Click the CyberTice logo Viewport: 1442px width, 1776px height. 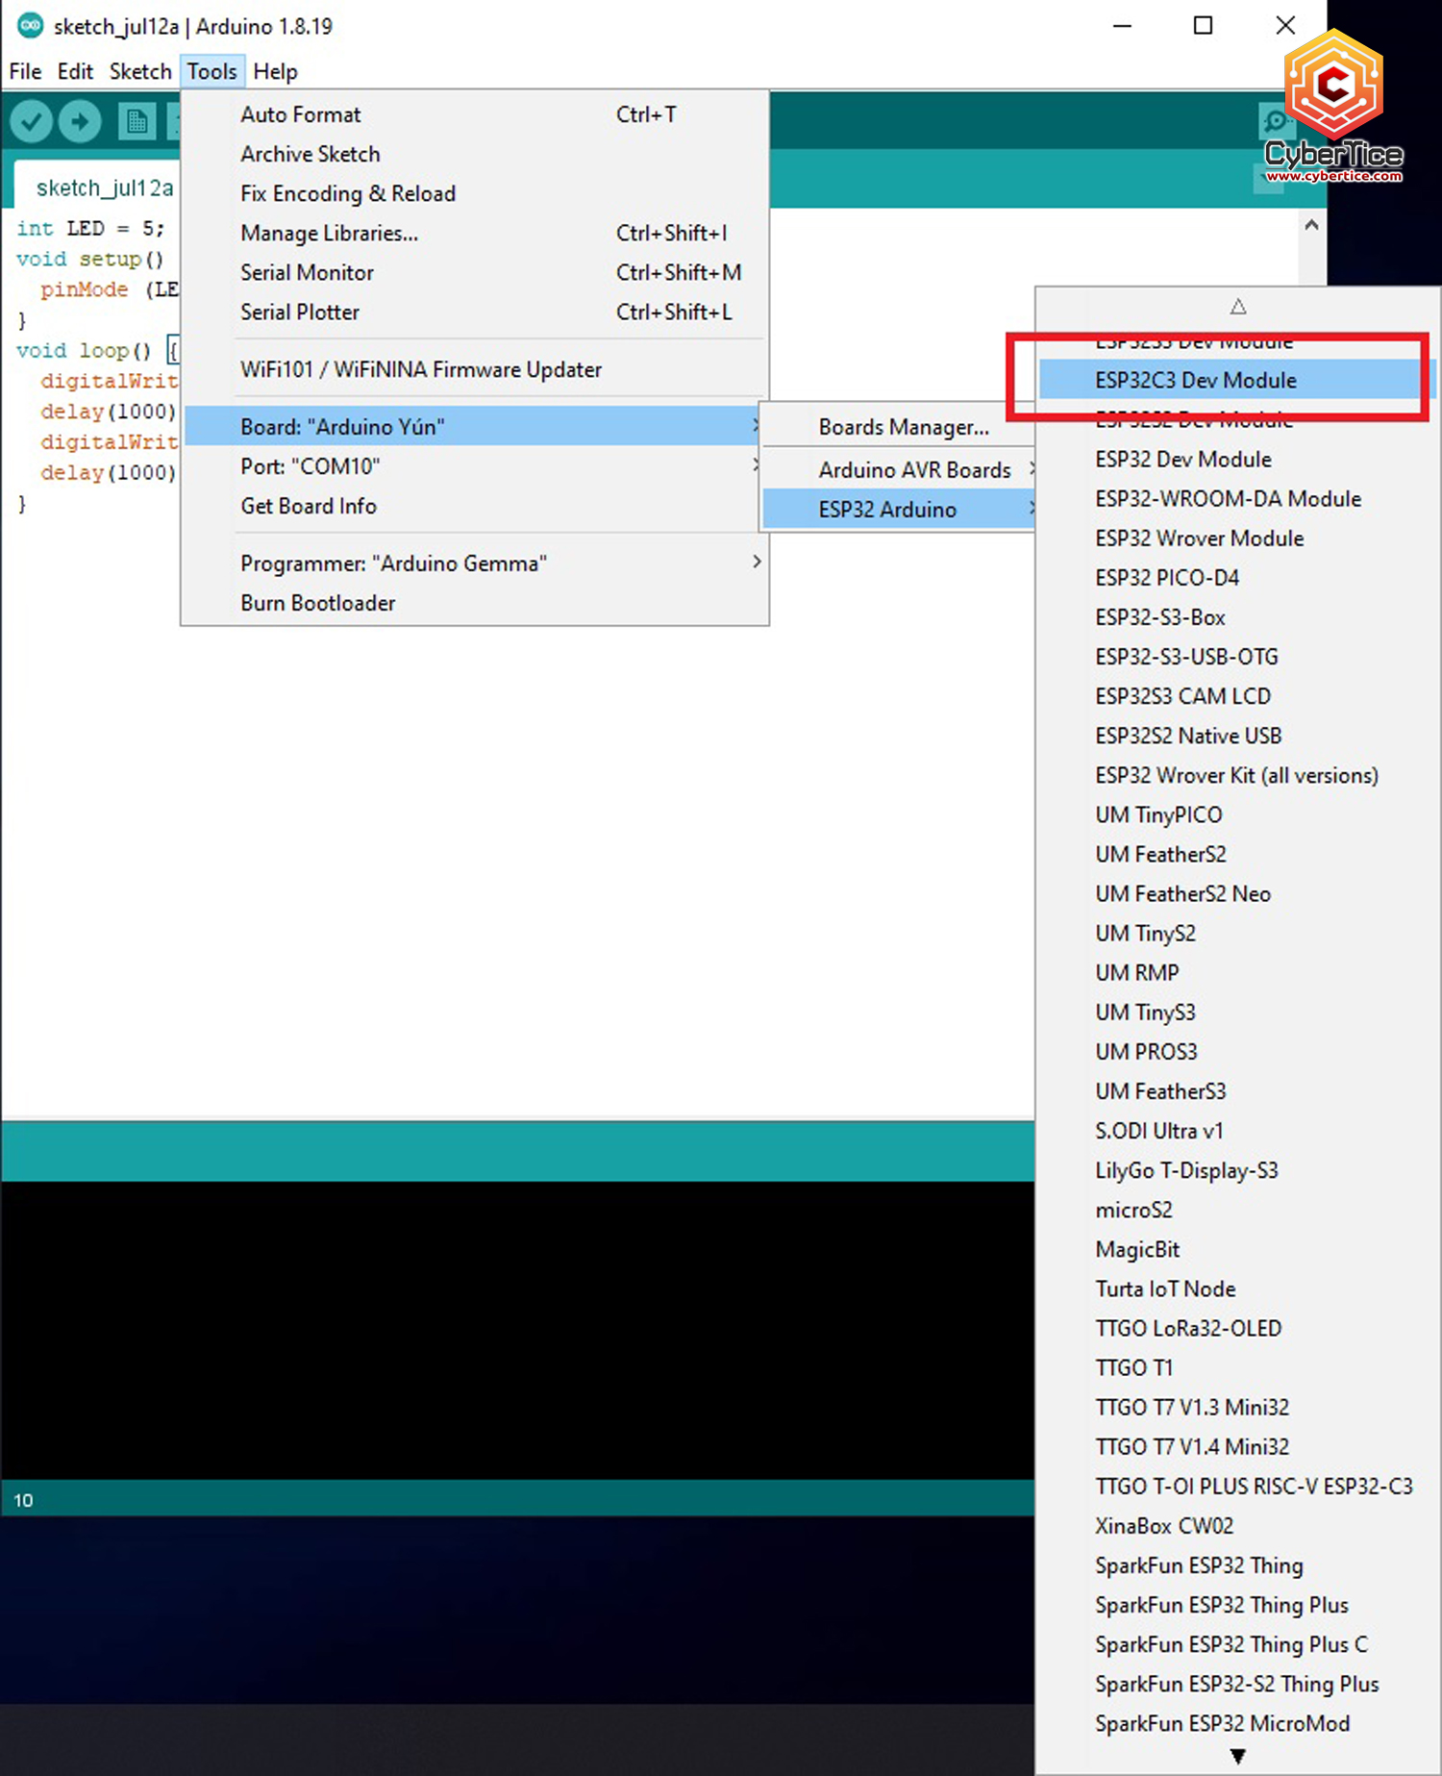pyautogui.click(x=1333, y=106)
